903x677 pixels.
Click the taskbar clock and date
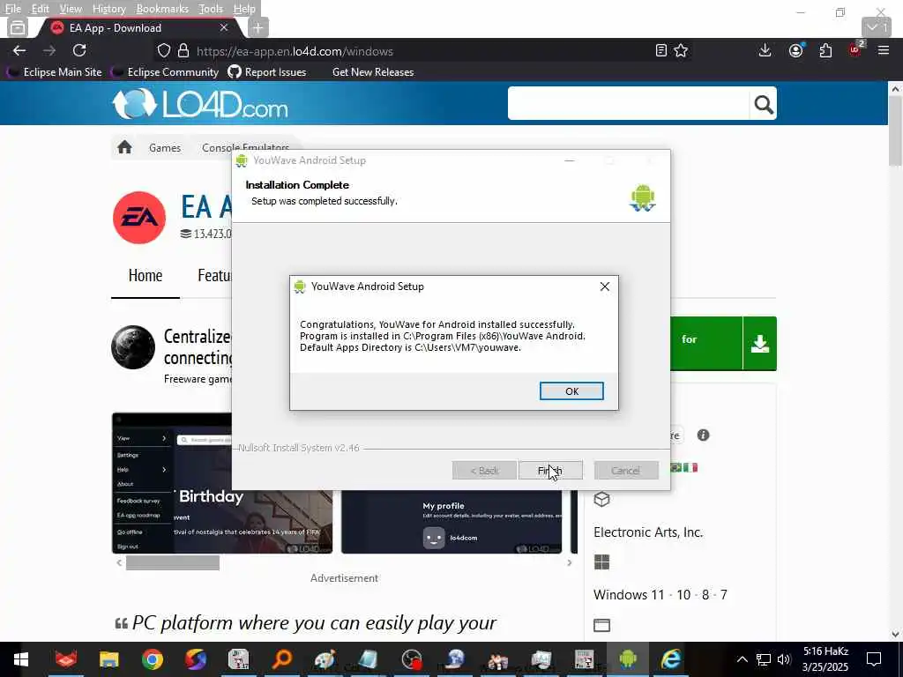[x=825, y=659]
